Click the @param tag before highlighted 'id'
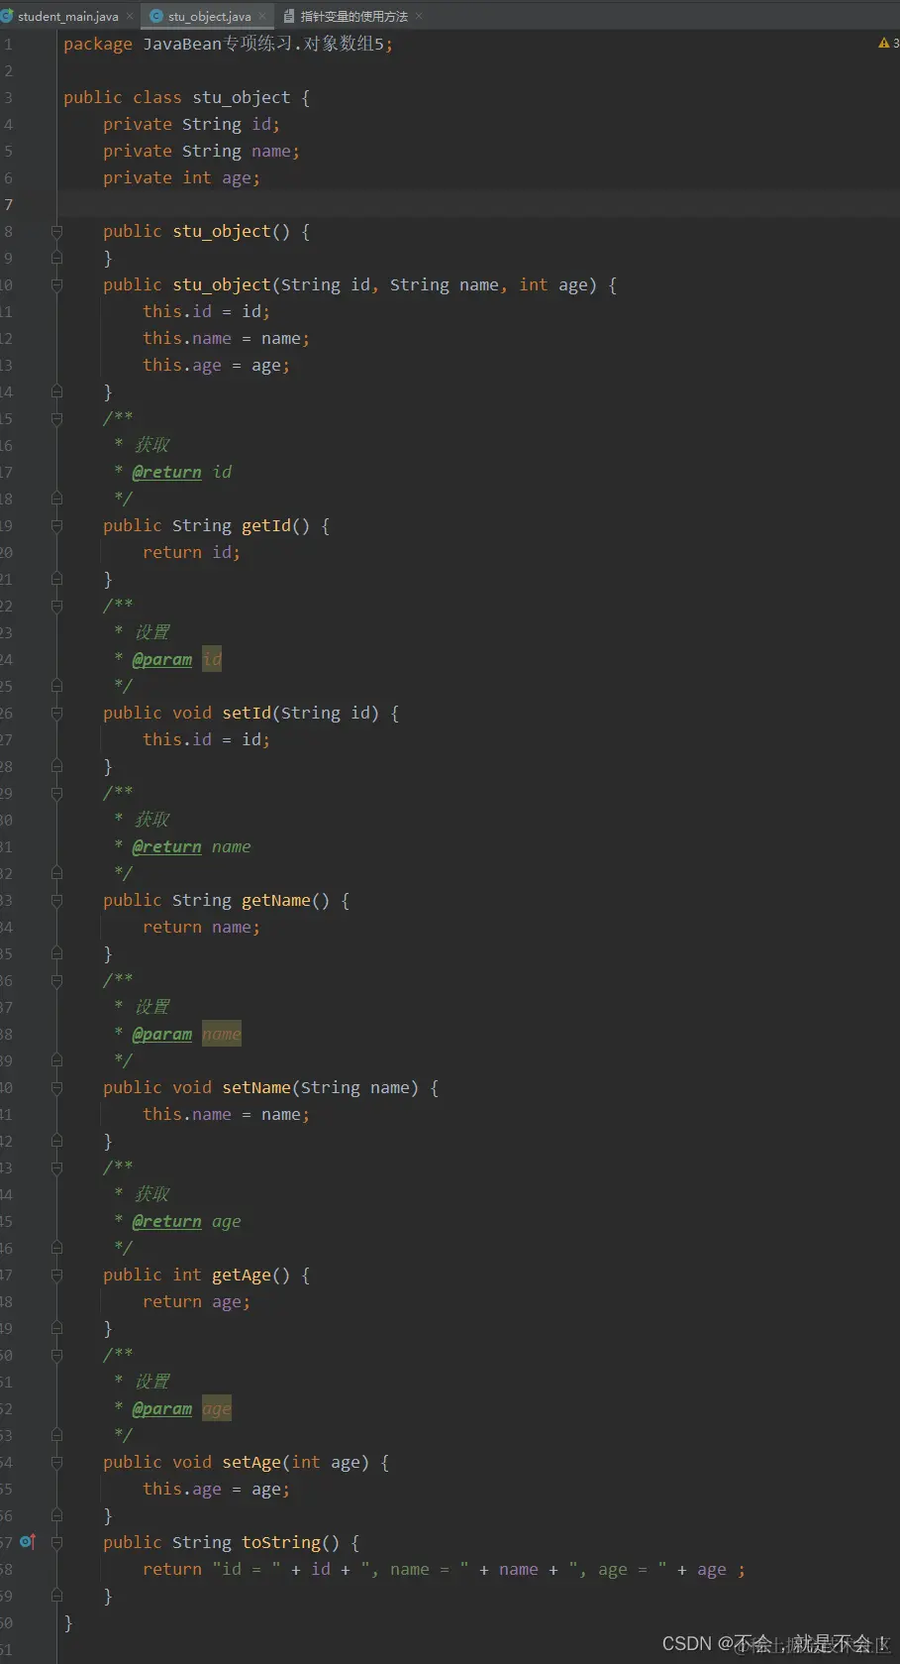900x1664 pixels. click(x=162, y=659)
